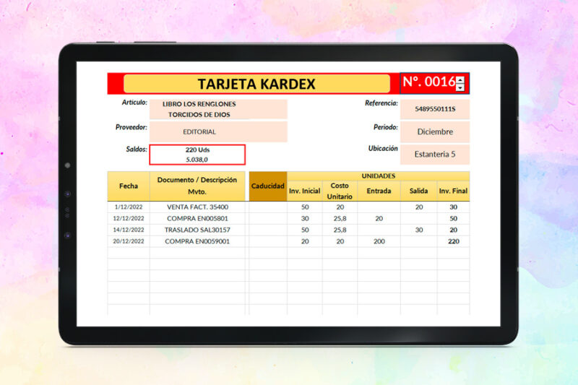Click the Ubicación label
This screenshot has height=385, width=578.
383,148
